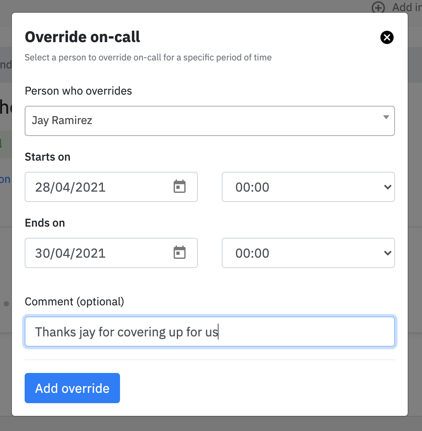
Task: Select the 28/04/2021 start date field
Action: pos(111,187)
